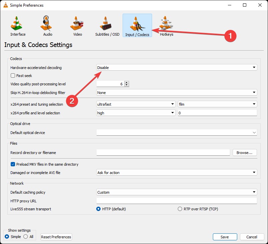Open the Interface preferences cone icon

[16, 23]
